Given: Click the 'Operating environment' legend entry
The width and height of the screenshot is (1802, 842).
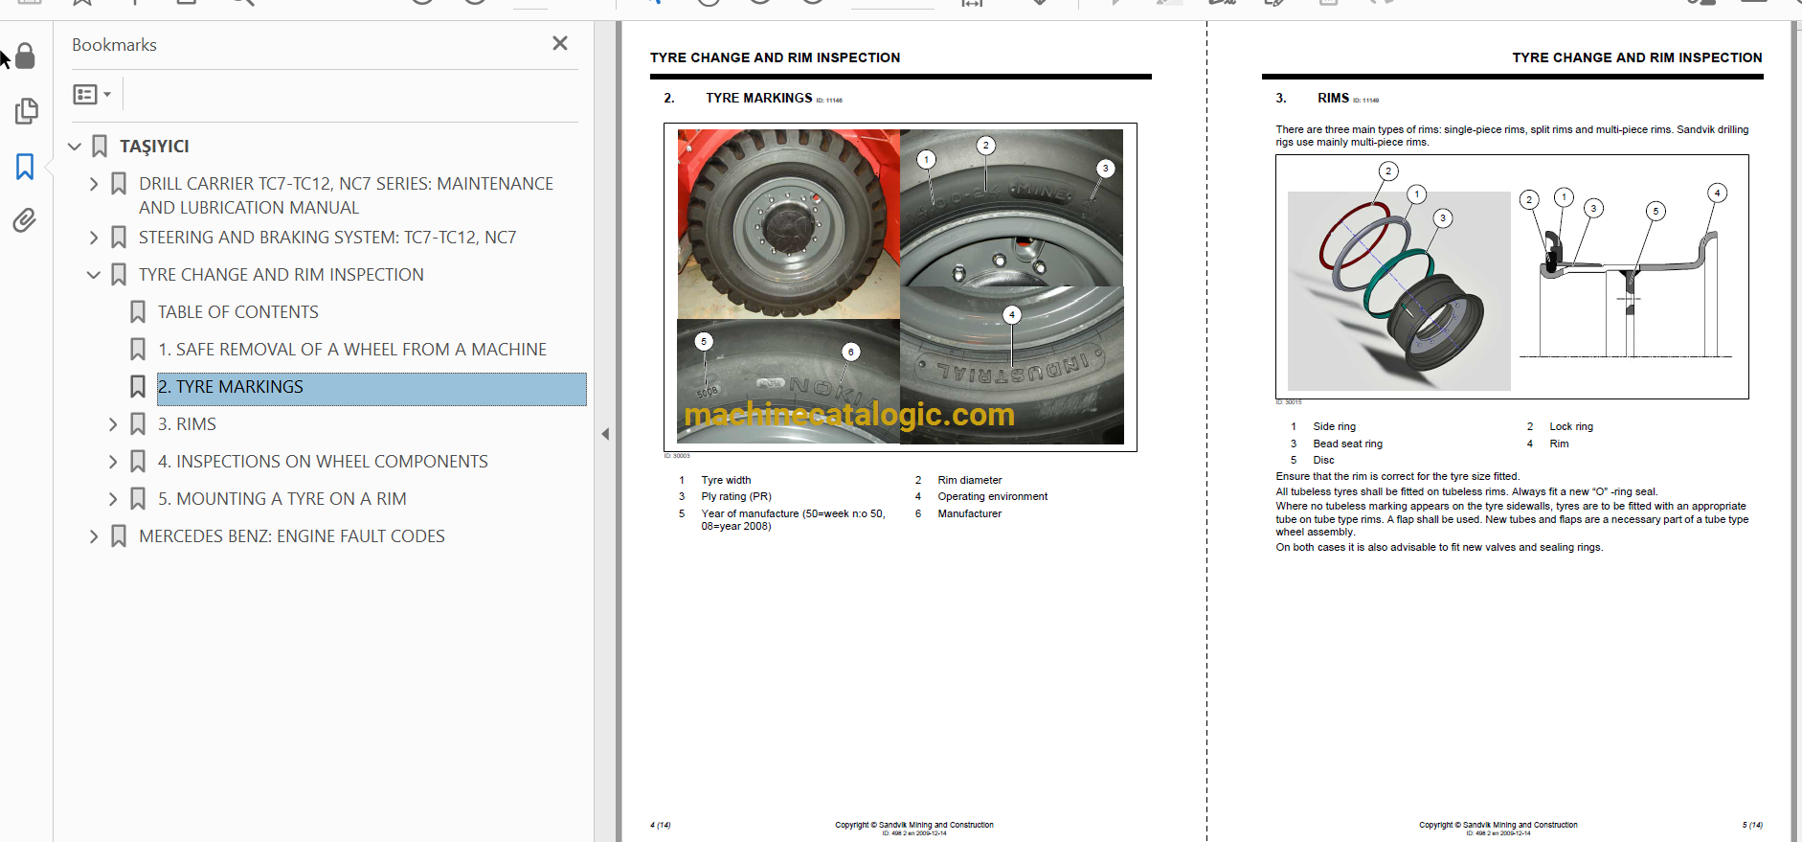Looking at the screenshot, I should tap(993, 496).
